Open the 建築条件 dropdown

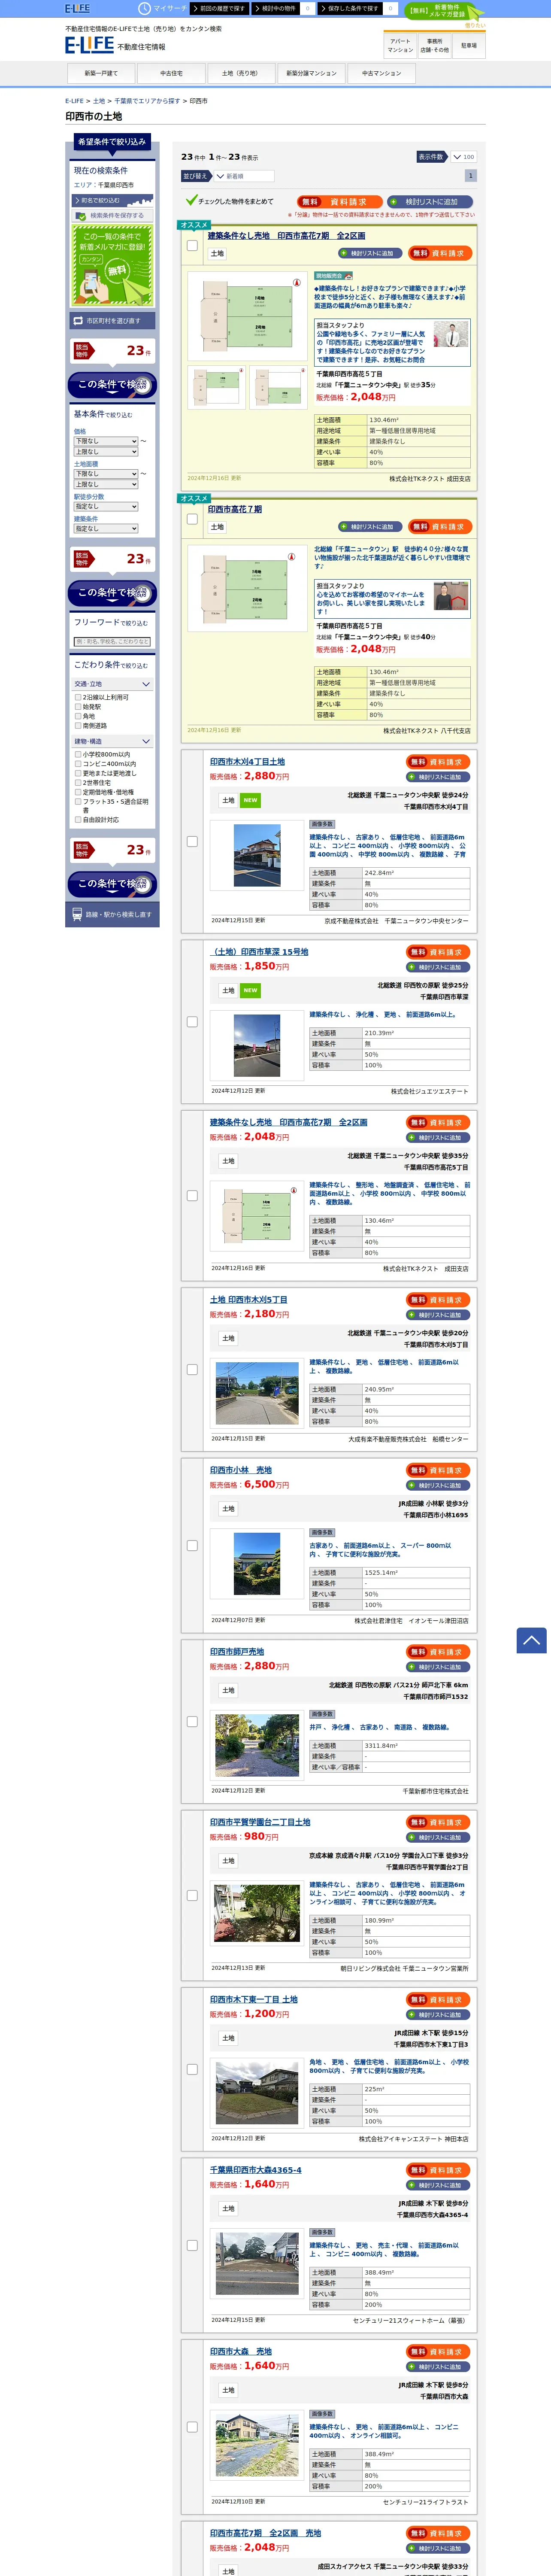pos(105,529)
